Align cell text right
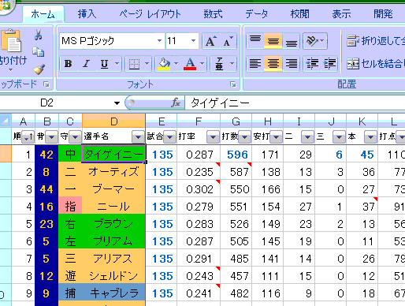 click(x=291, y=64)
